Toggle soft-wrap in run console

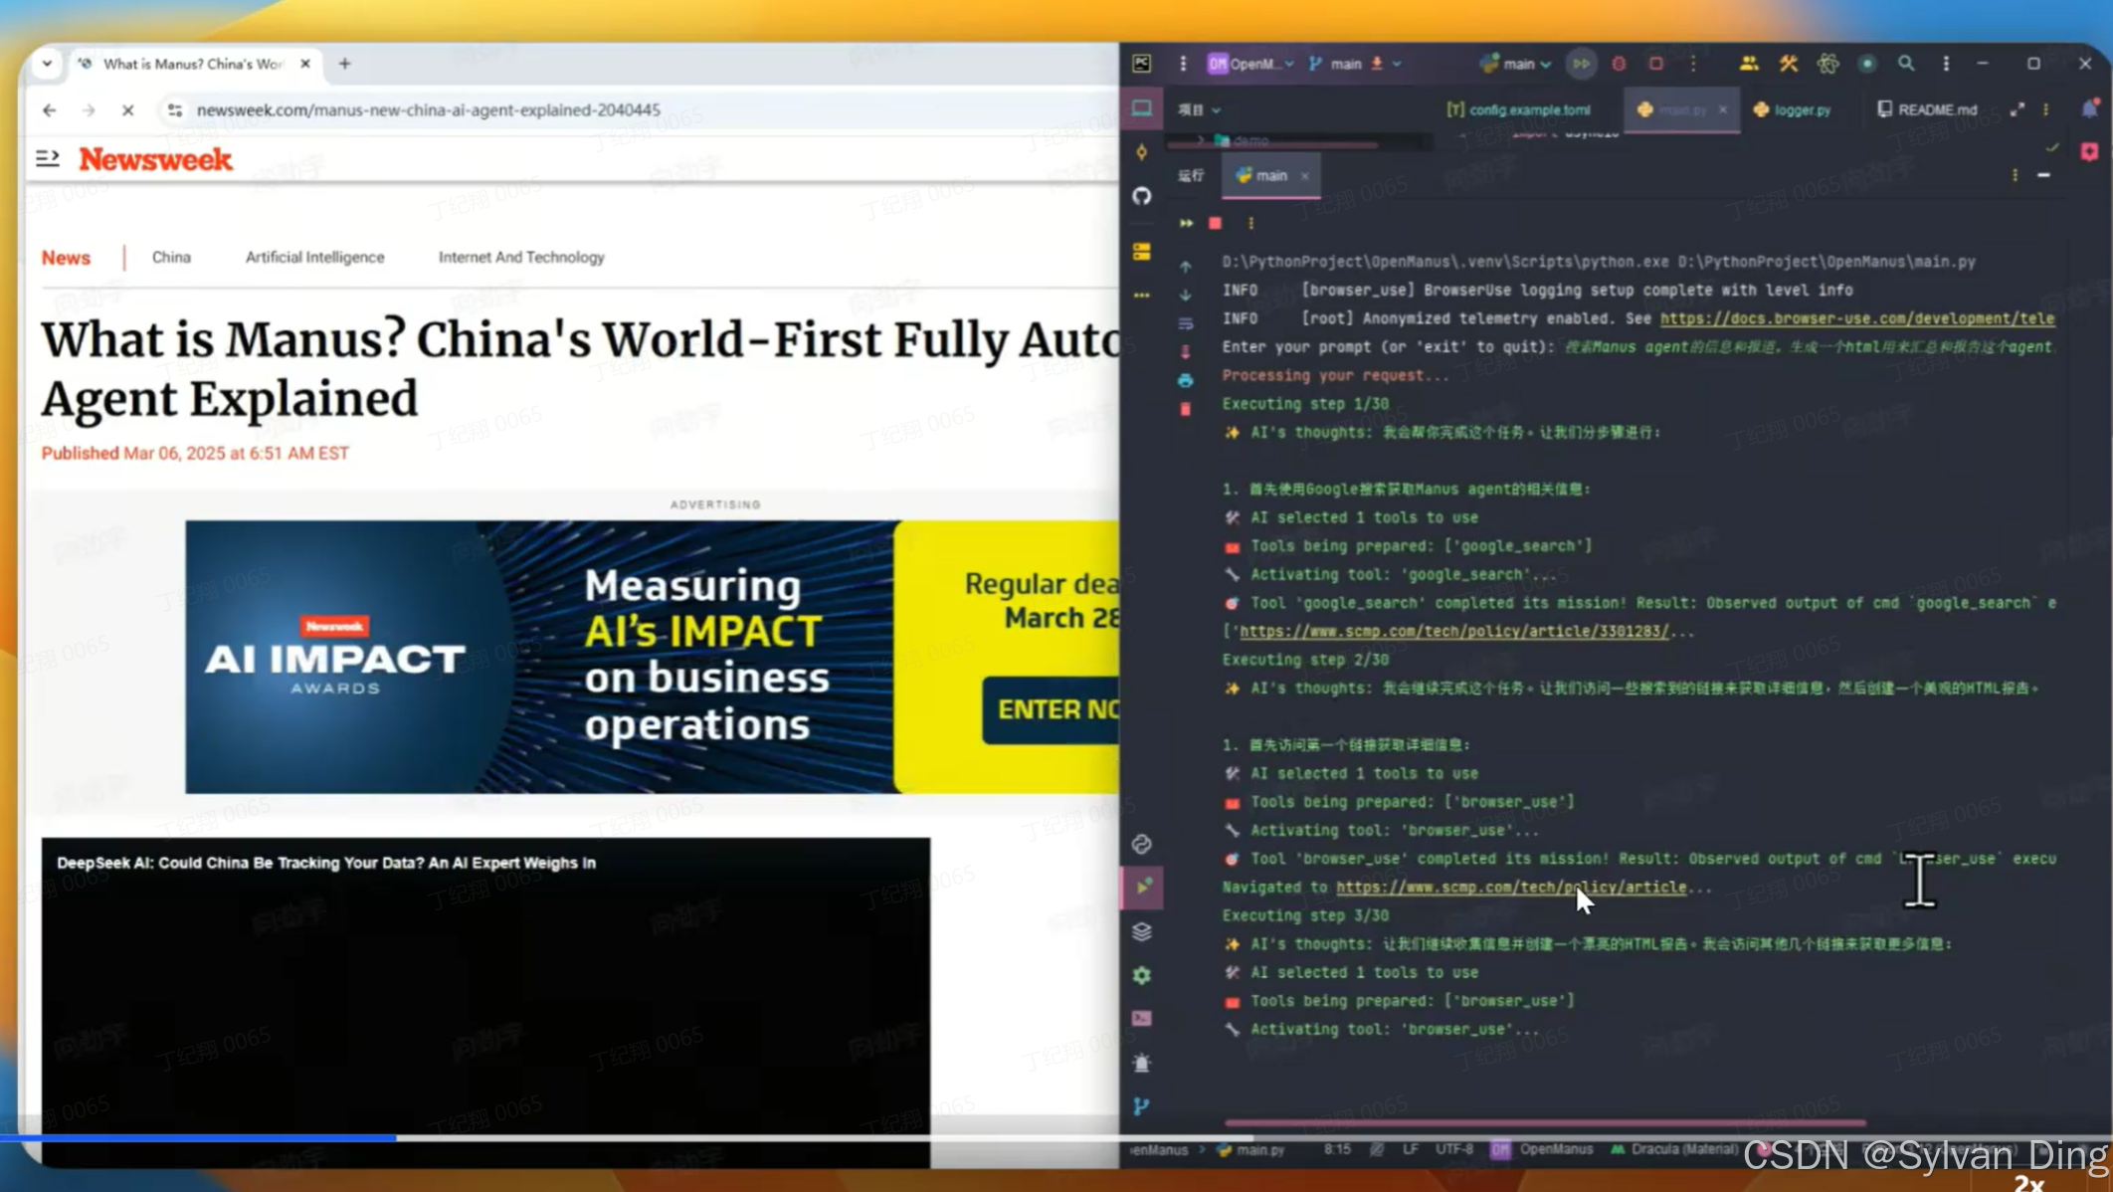tap(1185, 323)
